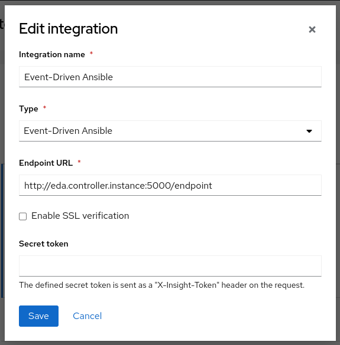This screenshot has width=340, height=345.
Task: Click the "Secret token" field label
Action: pyautogui.click(x=44, y=244)
